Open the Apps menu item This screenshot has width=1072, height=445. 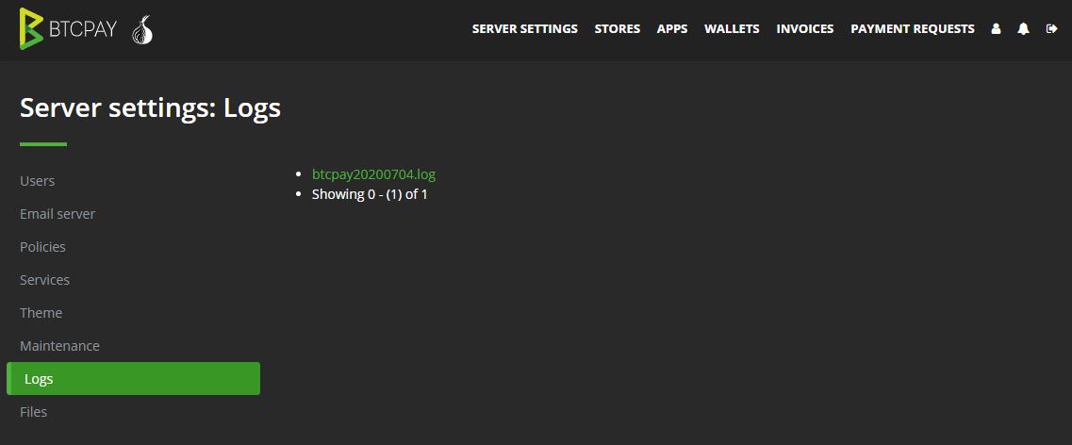672,28
